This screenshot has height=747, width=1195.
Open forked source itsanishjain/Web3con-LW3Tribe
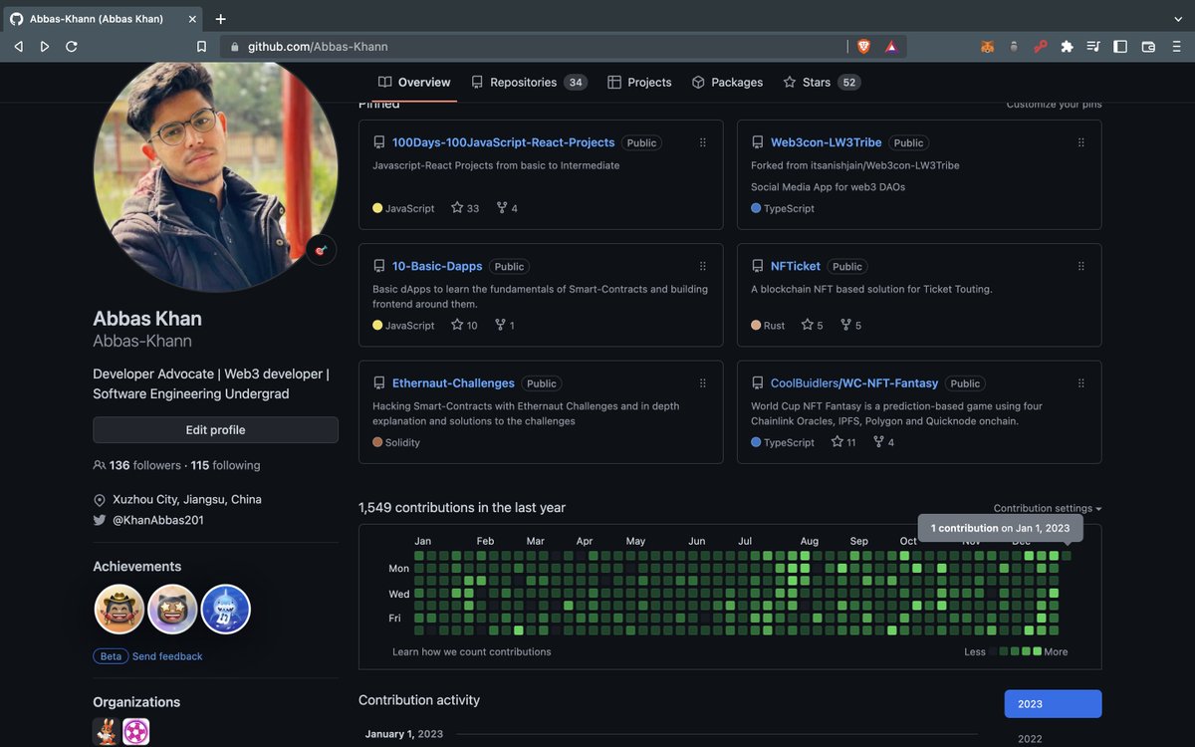click(884, 165)
